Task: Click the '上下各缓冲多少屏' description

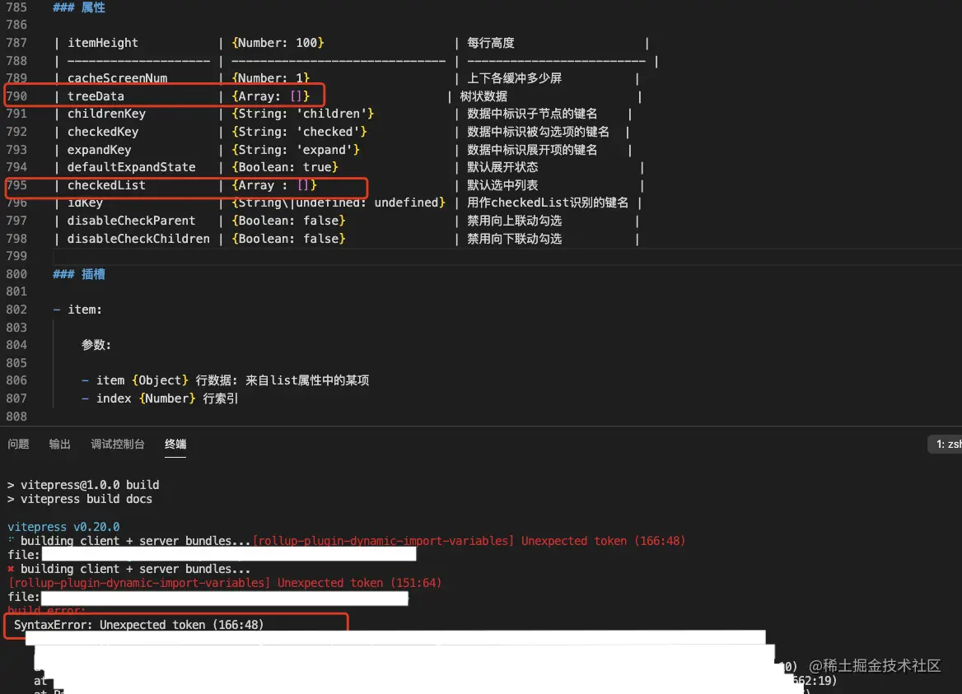Action: coord(514,78)
